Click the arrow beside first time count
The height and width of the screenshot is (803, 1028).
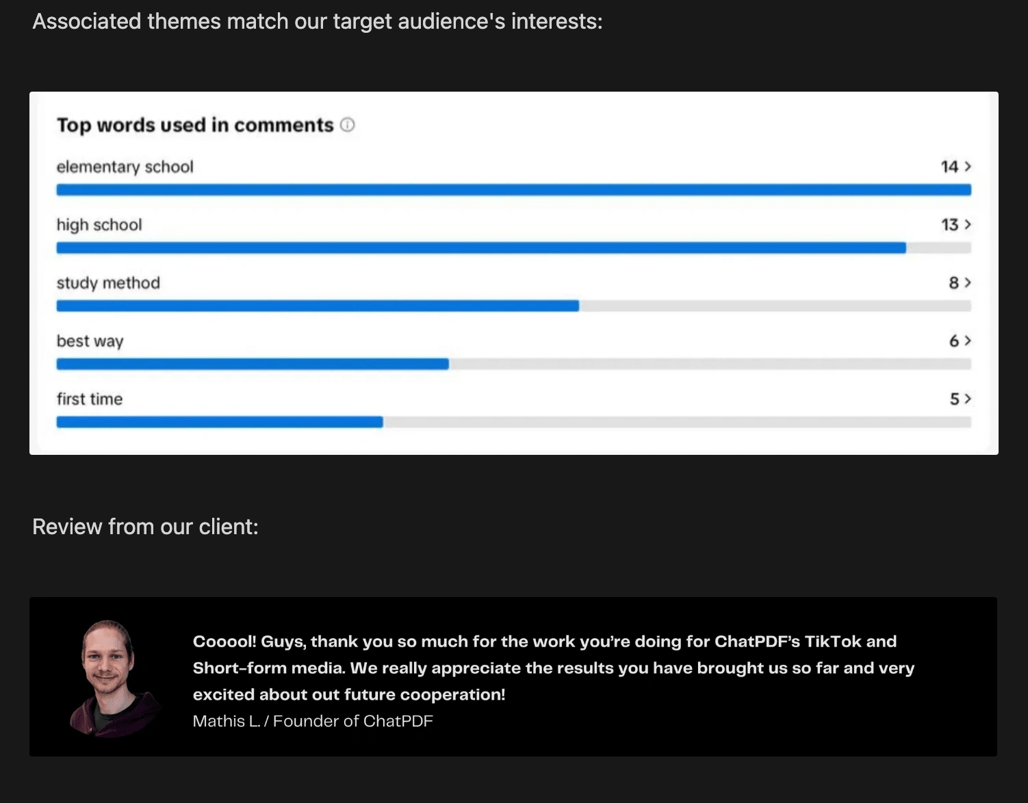click(968, 399)
